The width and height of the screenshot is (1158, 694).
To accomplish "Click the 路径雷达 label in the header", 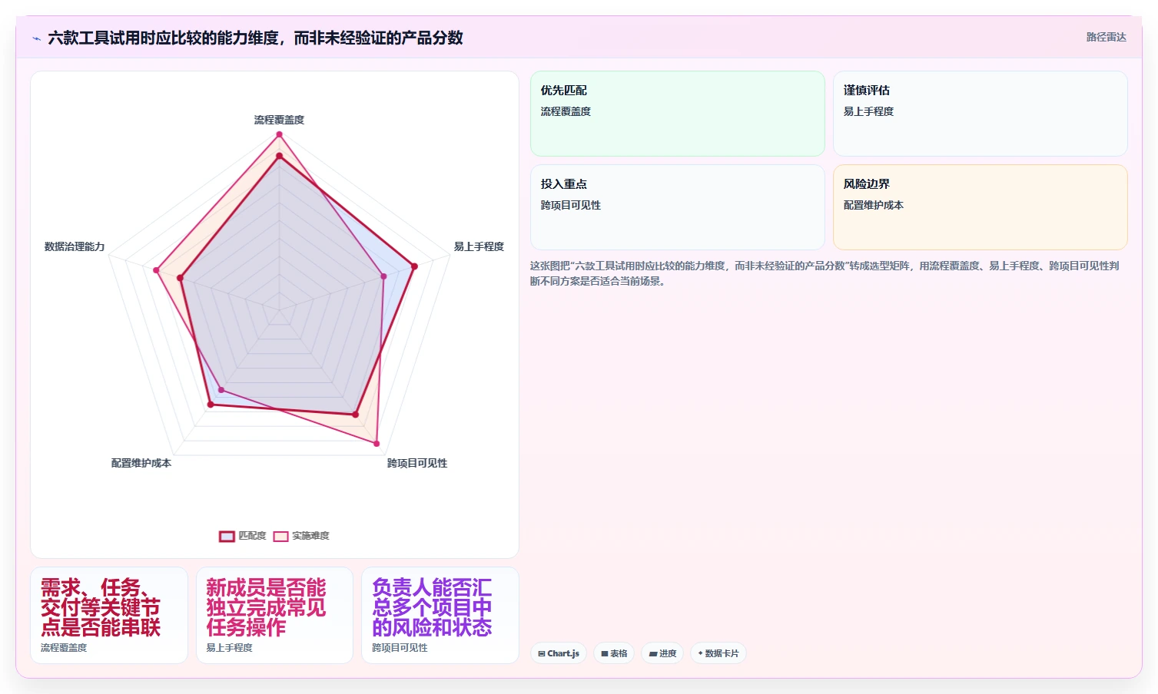I will coord(1106,37).
